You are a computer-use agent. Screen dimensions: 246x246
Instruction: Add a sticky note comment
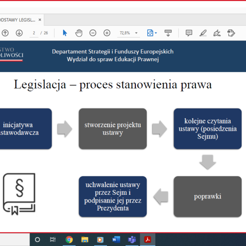pyautogui.click(x=189, y=33)
